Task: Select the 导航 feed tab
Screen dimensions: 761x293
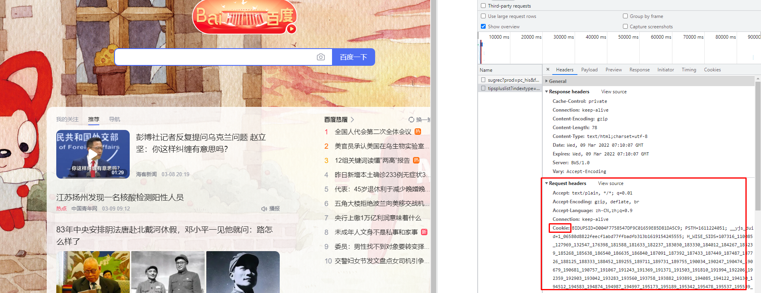Action: (115, 119)
